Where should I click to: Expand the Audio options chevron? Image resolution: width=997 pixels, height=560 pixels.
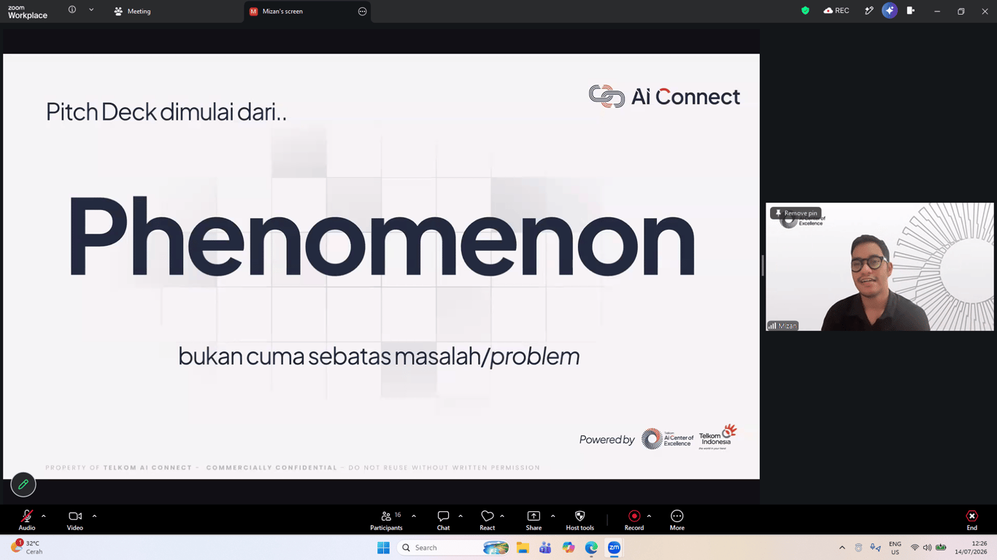(x=44, y=516)
